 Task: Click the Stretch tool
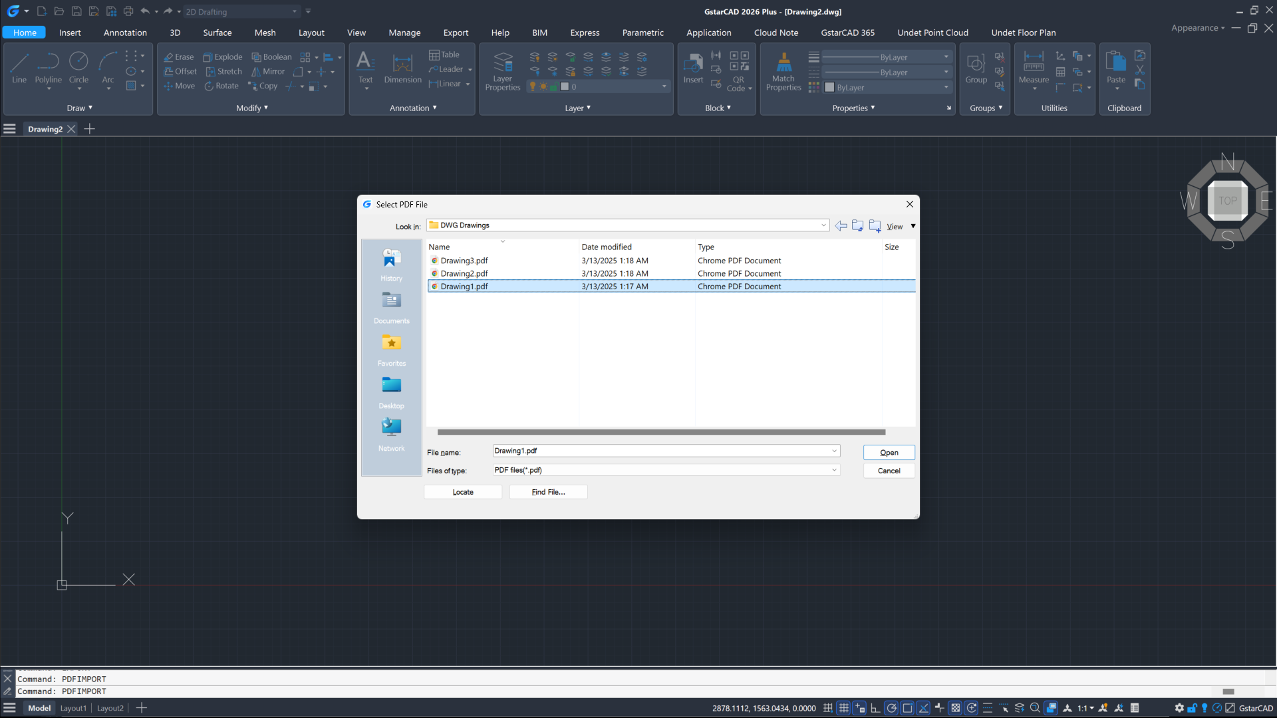point(224,72)
